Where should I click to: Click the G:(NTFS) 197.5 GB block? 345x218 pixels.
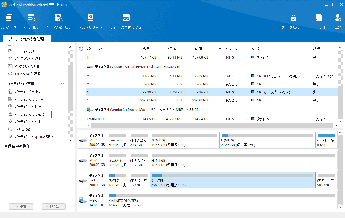click(185, 140)
